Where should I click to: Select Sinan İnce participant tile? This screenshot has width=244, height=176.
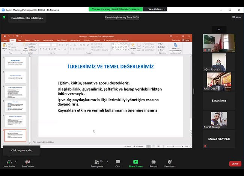point(219,101)
